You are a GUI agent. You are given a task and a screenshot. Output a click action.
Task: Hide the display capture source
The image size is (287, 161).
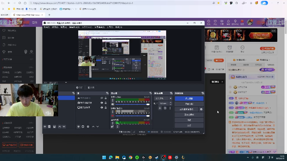tap(102, 108)
